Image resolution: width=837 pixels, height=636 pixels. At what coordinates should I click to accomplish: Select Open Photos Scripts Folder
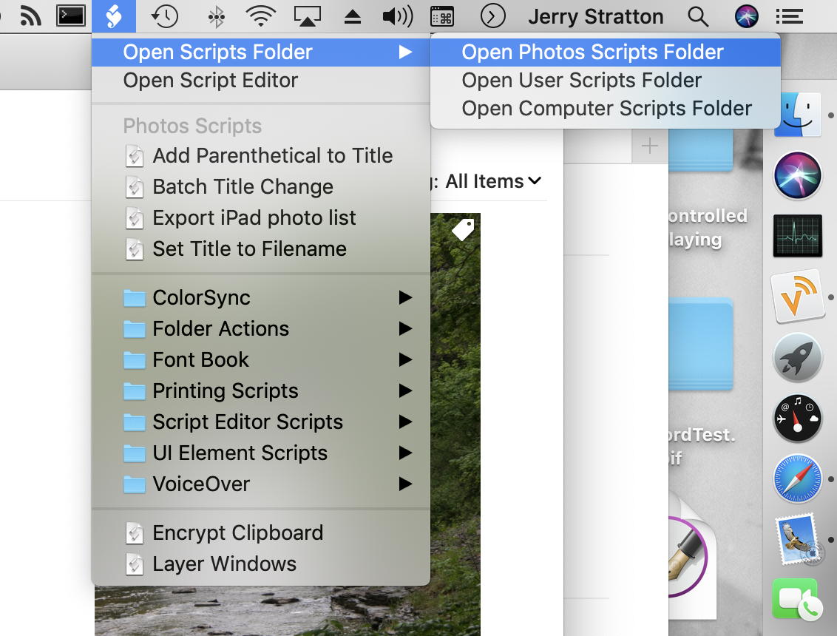point(592,52)
